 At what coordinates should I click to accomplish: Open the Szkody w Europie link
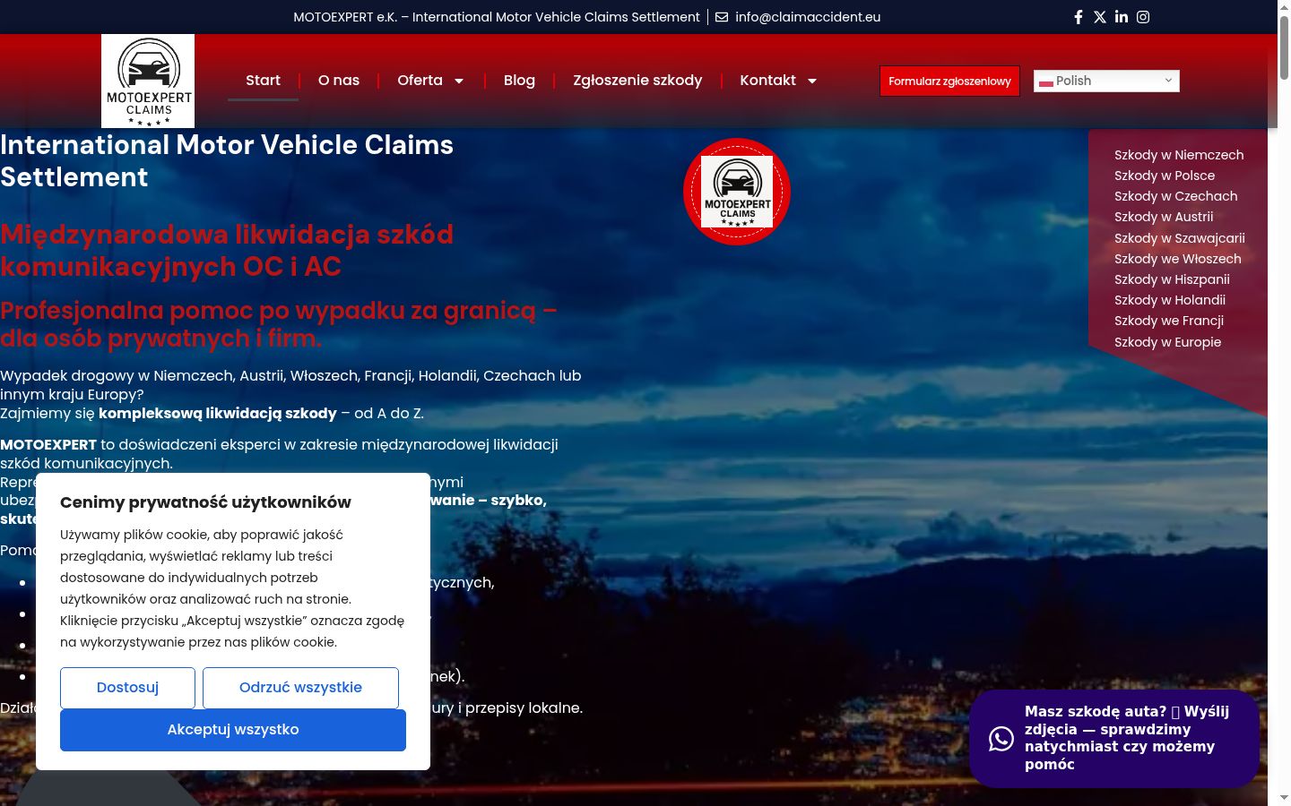pyautogui.click(x=1167, y=342)
